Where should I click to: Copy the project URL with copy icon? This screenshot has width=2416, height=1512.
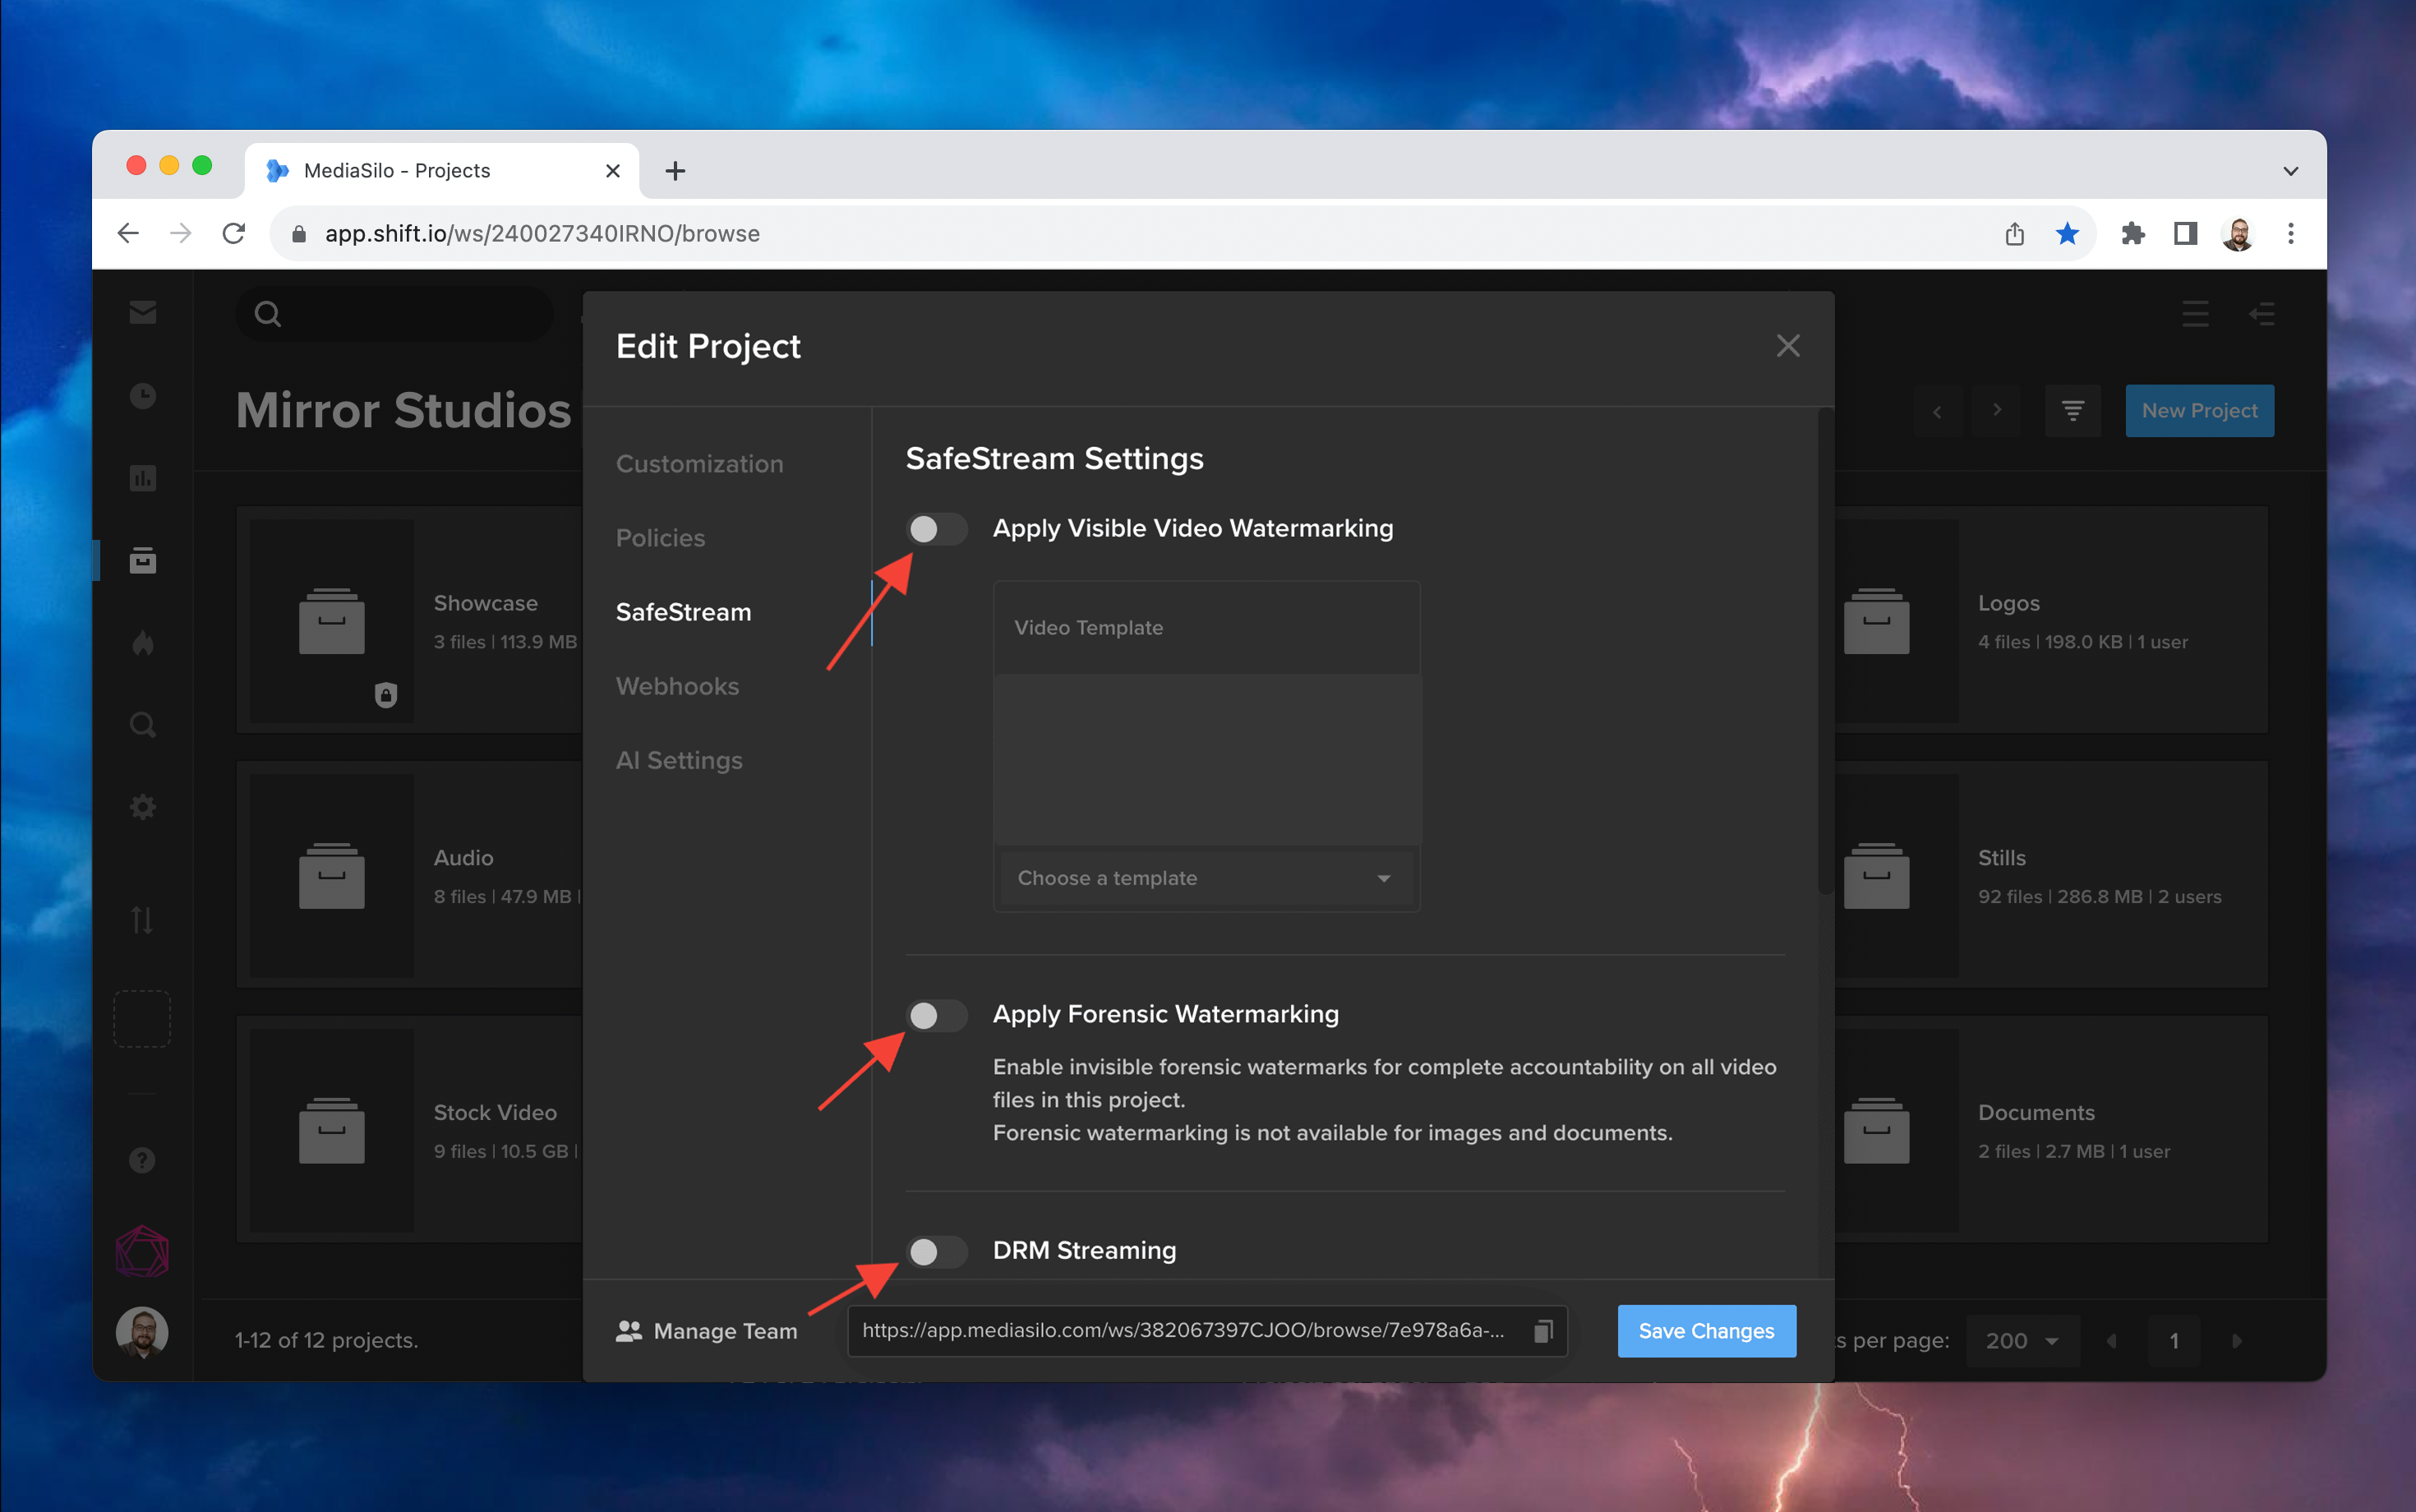[1543, 1331]
